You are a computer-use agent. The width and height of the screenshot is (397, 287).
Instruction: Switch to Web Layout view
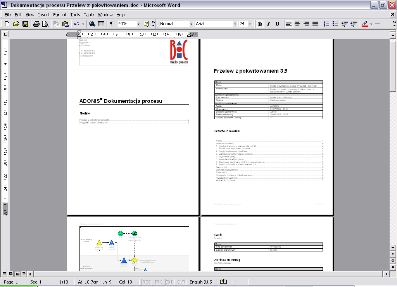point(11,273)
